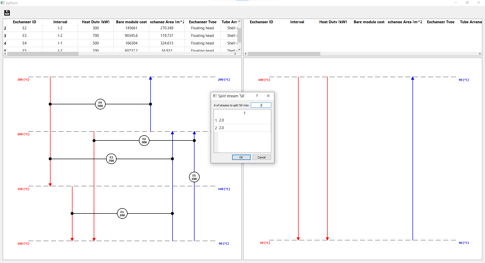This screenshot has height=263, width=485.
Task: Click the left table's horizontal scroll right arrow
Action: (235, 54)
